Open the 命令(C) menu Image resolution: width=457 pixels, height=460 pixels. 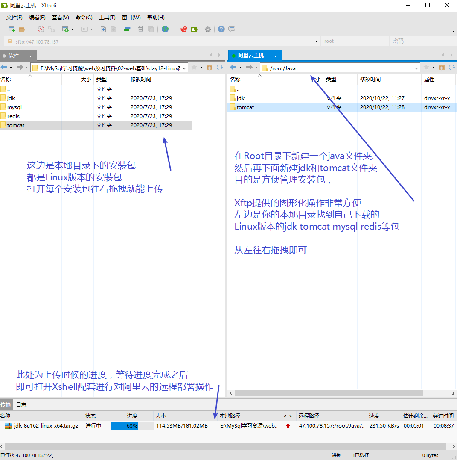(84, 18)
